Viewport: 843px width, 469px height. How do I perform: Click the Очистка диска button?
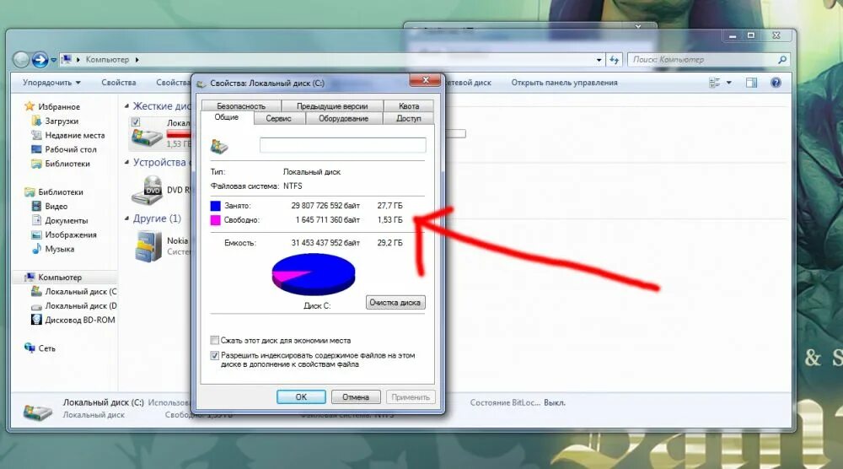point(395,302)
